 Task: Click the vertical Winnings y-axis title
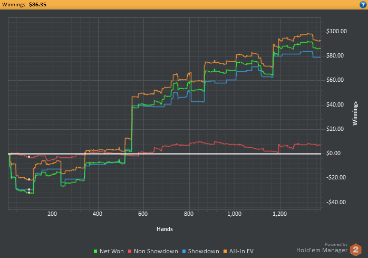(355, 113)
